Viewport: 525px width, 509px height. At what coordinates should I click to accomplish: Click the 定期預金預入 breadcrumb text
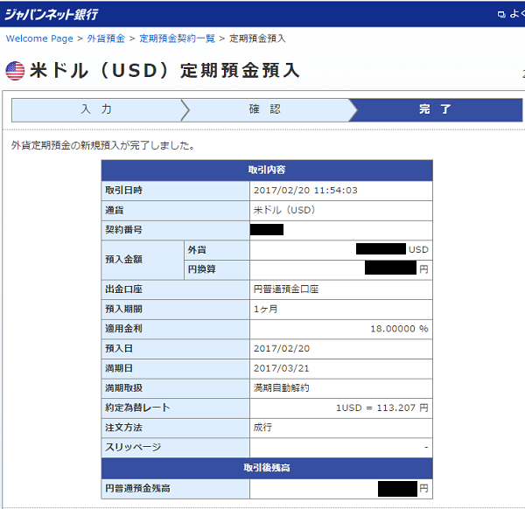(x=257, y=38)
